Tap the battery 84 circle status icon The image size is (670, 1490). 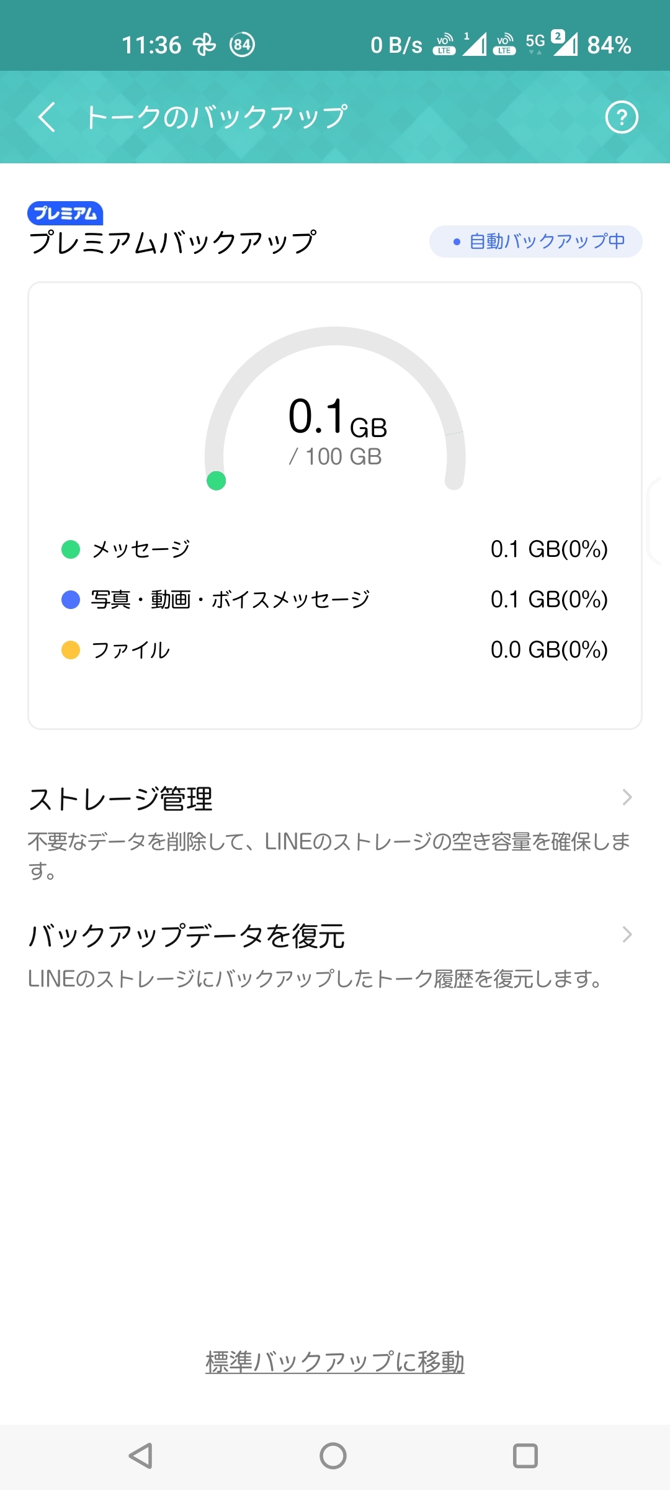pos(242,45)
